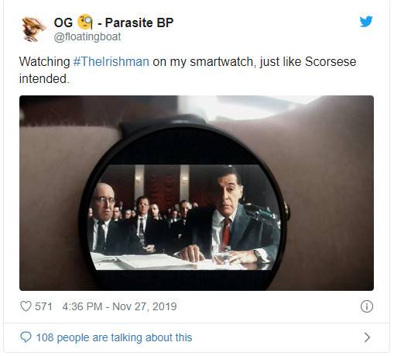
Task: Open the #TheIrishman hashtag link
Action: click(111, 62)
